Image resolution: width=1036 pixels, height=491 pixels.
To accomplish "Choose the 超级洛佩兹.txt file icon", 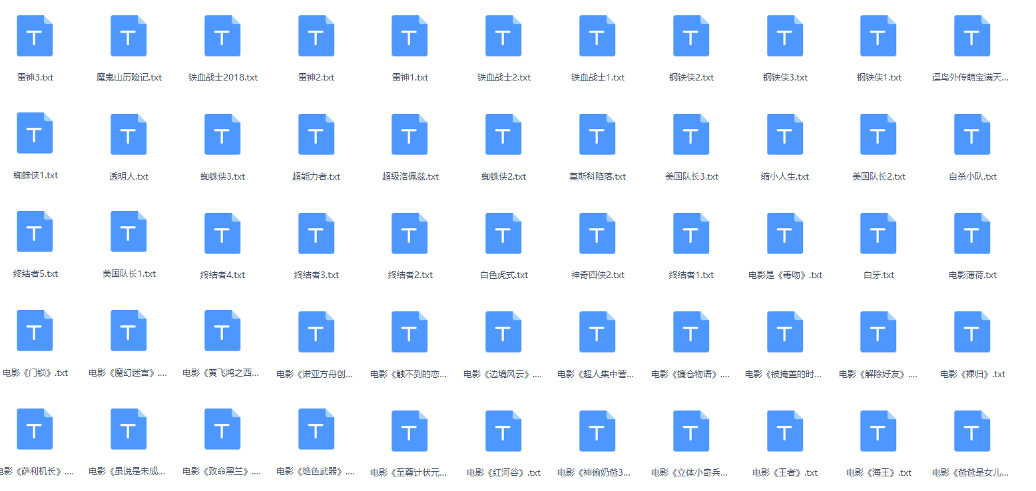I will 409,134.
